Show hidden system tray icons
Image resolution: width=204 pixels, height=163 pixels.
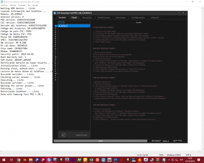169,160
